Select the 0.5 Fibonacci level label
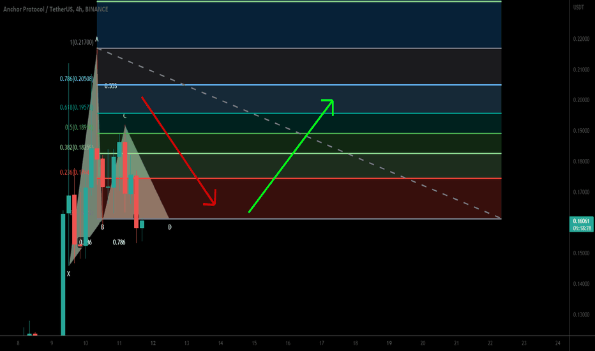The width and height of the screenshot is (595, 351). [x=79, y=127]
